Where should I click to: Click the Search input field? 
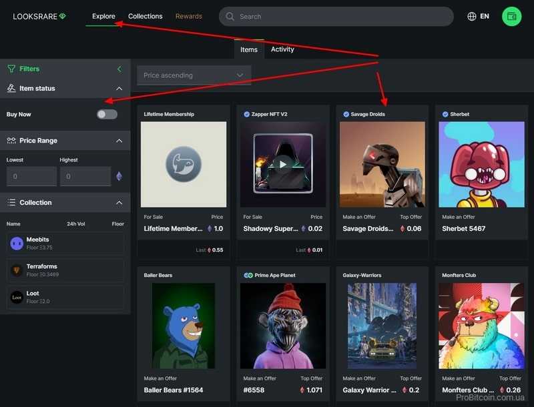tap(336, 16)
